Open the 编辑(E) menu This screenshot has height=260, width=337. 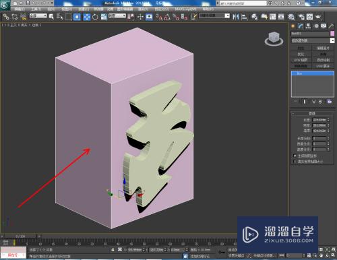pos(20,9)
